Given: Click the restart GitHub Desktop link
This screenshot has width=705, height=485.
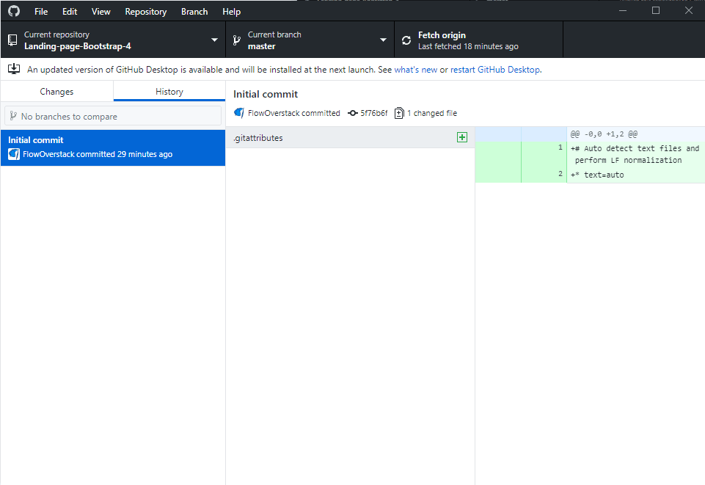Looking at the screenshot, I should pos(495,70).
